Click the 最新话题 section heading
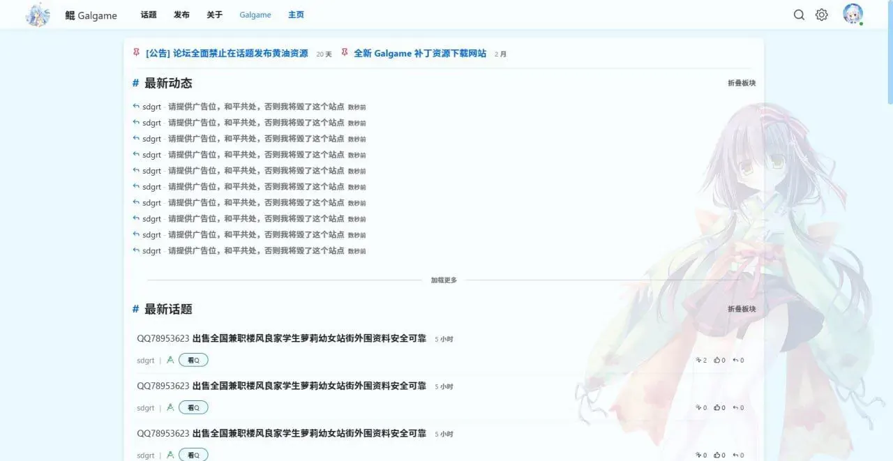Screen dimensions: 893x461 [168, 309]
